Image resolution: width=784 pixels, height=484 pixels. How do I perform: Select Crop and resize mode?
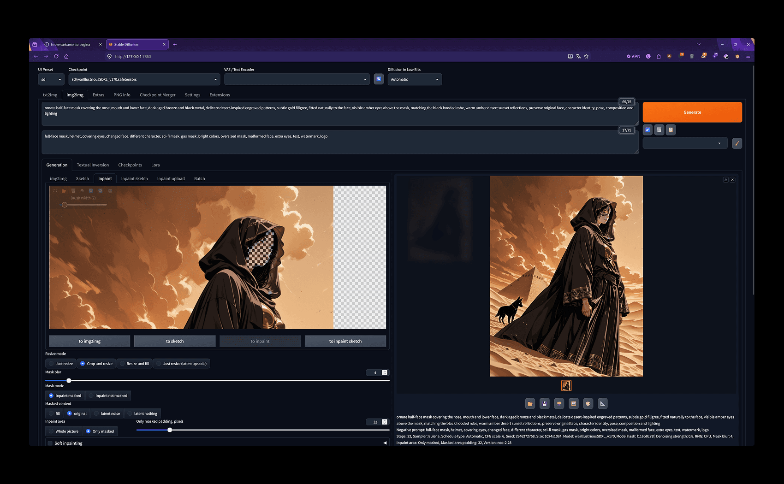coord(96,364)
